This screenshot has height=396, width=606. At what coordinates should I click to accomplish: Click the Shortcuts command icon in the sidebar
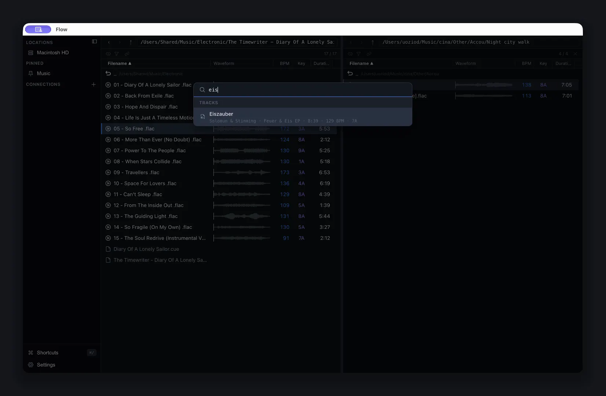(31, 353)
